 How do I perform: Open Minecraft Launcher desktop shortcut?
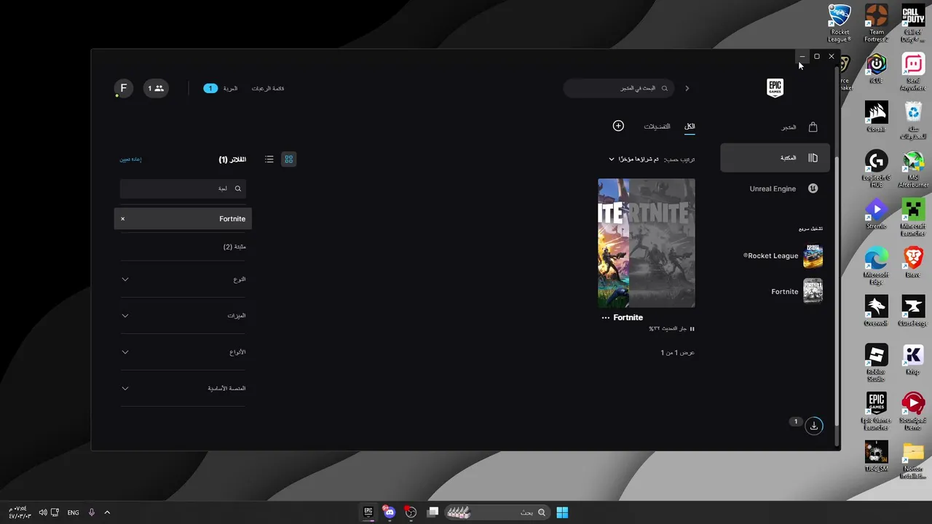click(913, 217)
